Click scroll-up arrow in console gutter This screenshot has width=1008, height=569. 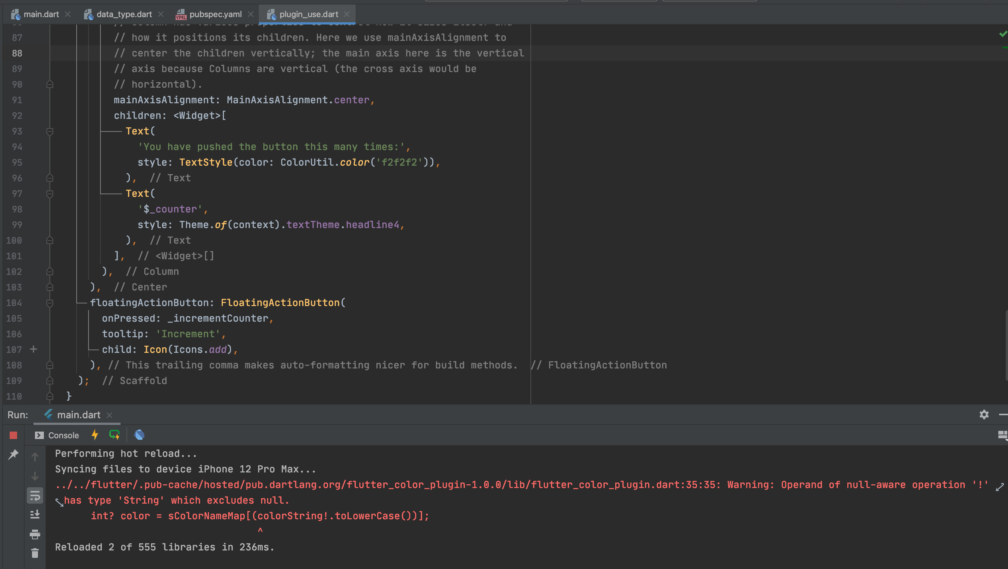pos(35,456)
